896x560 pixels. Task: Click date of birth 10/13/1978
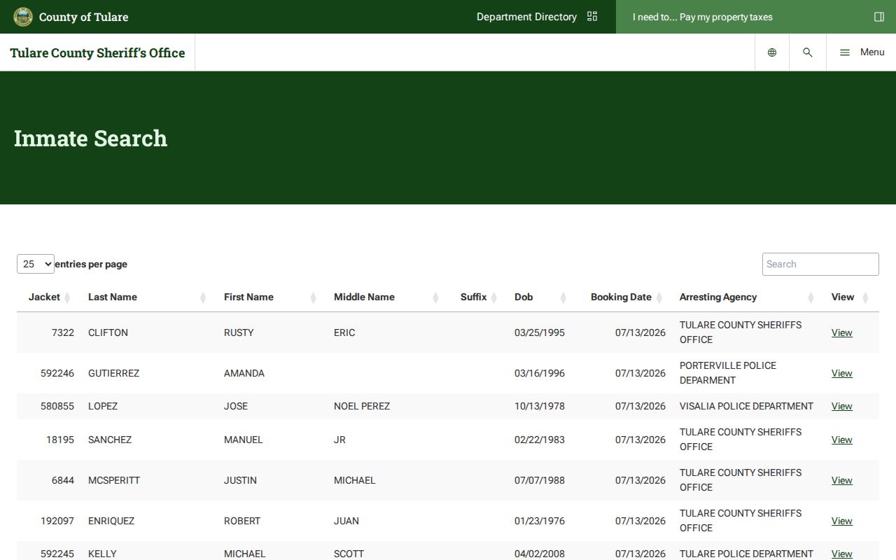540,406
